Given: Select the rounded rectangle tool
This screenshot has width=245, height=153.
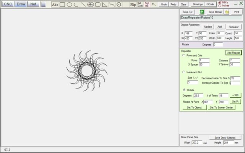Looking at the screenshot, I should coord(98,5).
